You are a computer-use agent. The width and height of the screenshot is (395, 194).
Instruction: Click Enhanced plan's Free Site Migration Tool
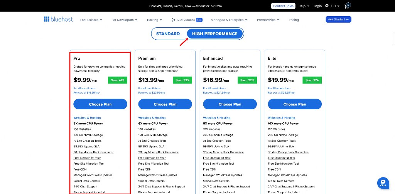218,164
